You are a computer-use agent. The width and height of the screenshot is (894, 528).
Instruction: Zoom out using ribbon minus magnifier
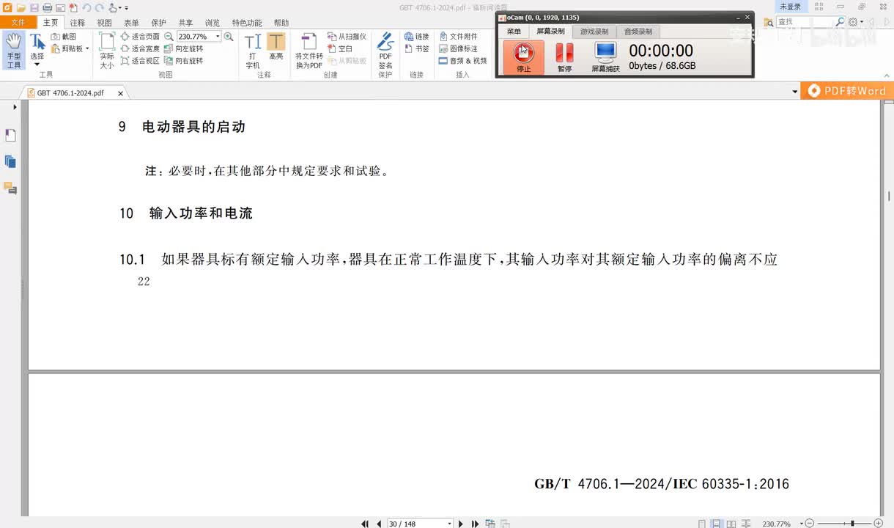169,36
